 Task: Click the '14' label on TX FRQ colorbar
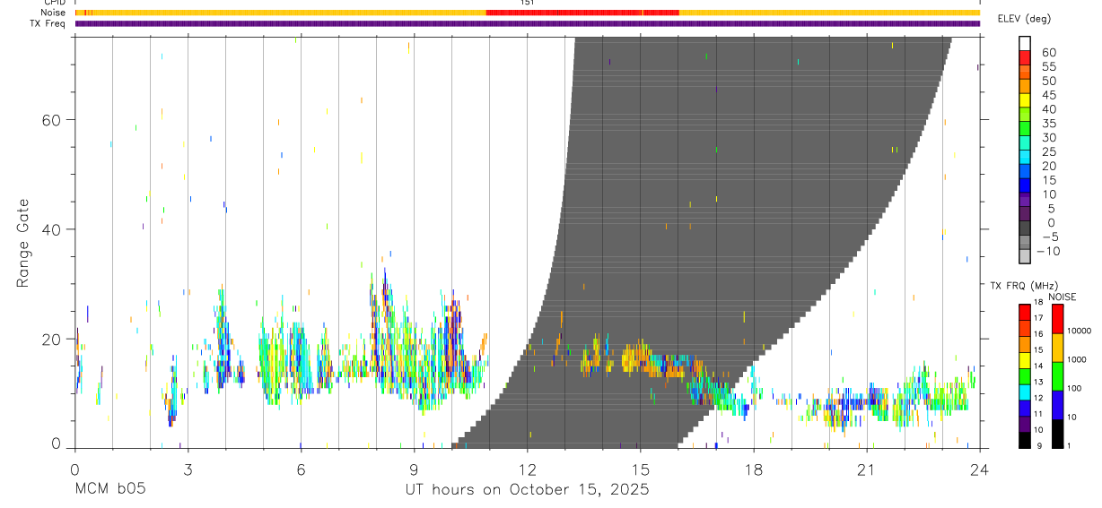(1039, 366)
